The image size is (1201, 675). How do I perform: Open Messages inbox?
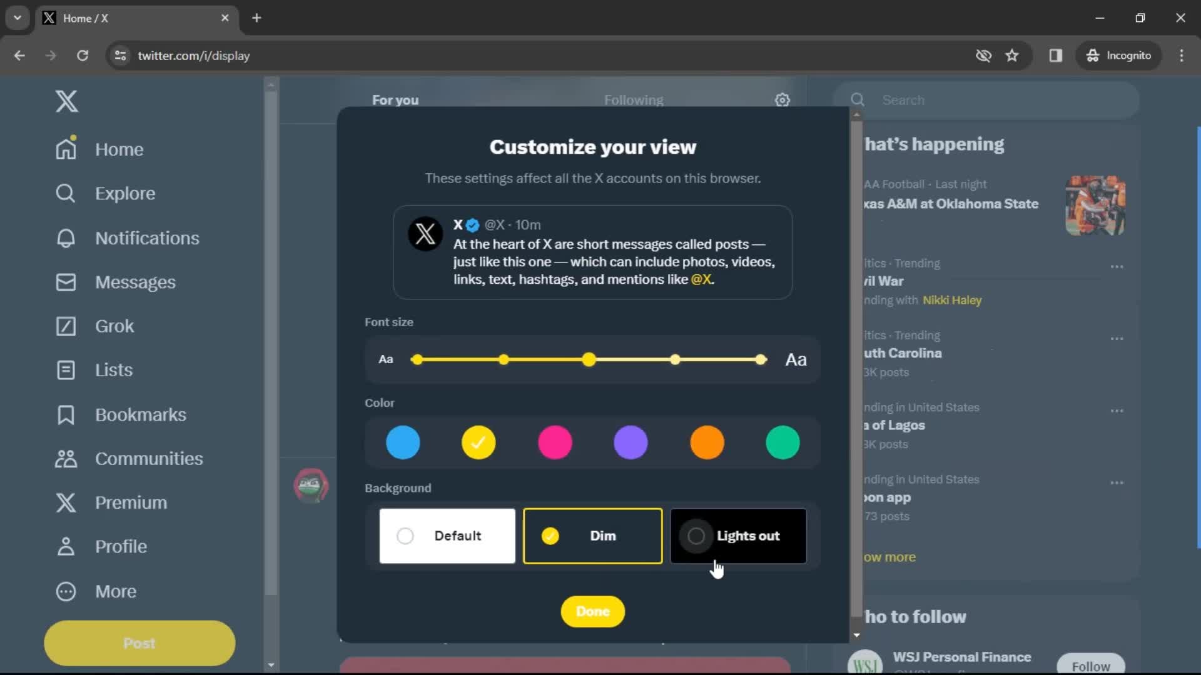coord(135,282)
